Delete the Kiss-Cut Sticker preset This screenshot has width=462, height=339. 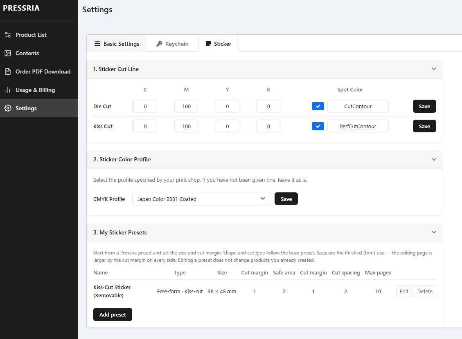[x=425, y=291]
